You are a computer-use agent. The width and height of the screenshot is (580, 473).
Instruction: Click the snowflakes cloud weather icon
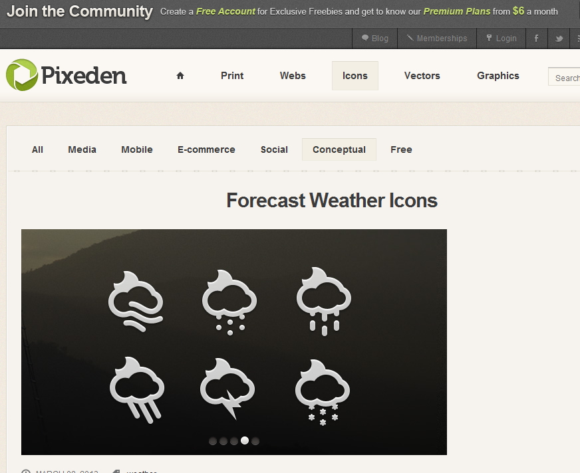pyautogui.click(x=322, y=392)
